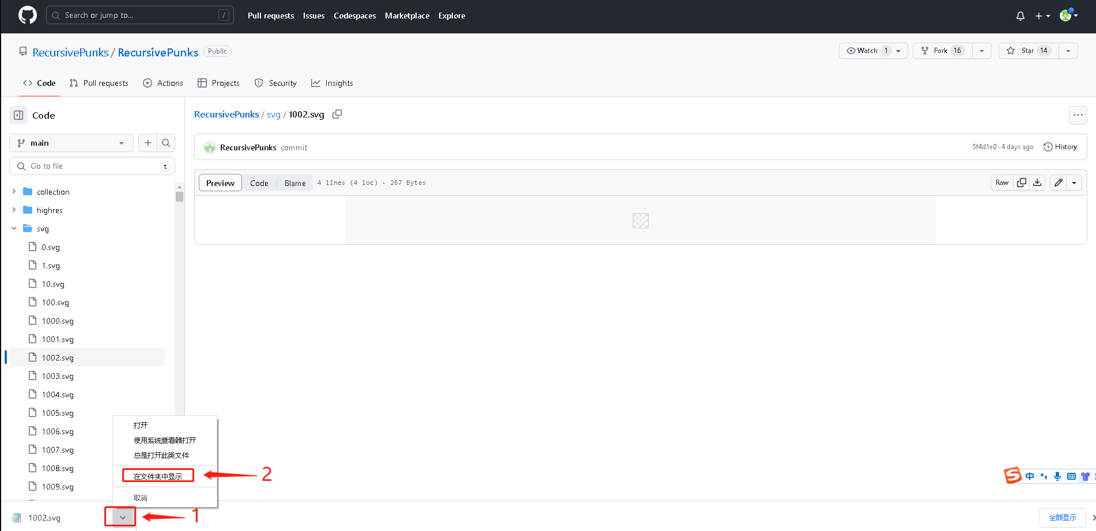Click the History link
The height and width of the screenshot is (531, 1096).
[x=1060, y=147]
